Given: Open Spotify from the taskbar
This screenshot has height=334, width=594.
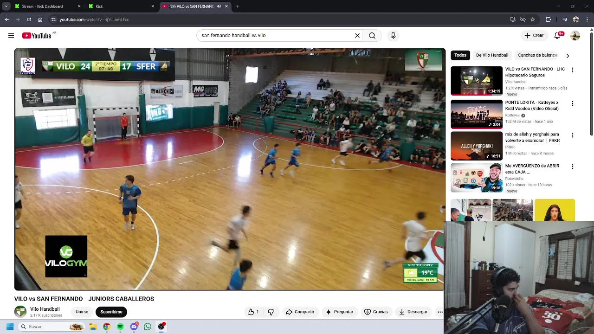Looking at the screenshot, I should (120, 327).
